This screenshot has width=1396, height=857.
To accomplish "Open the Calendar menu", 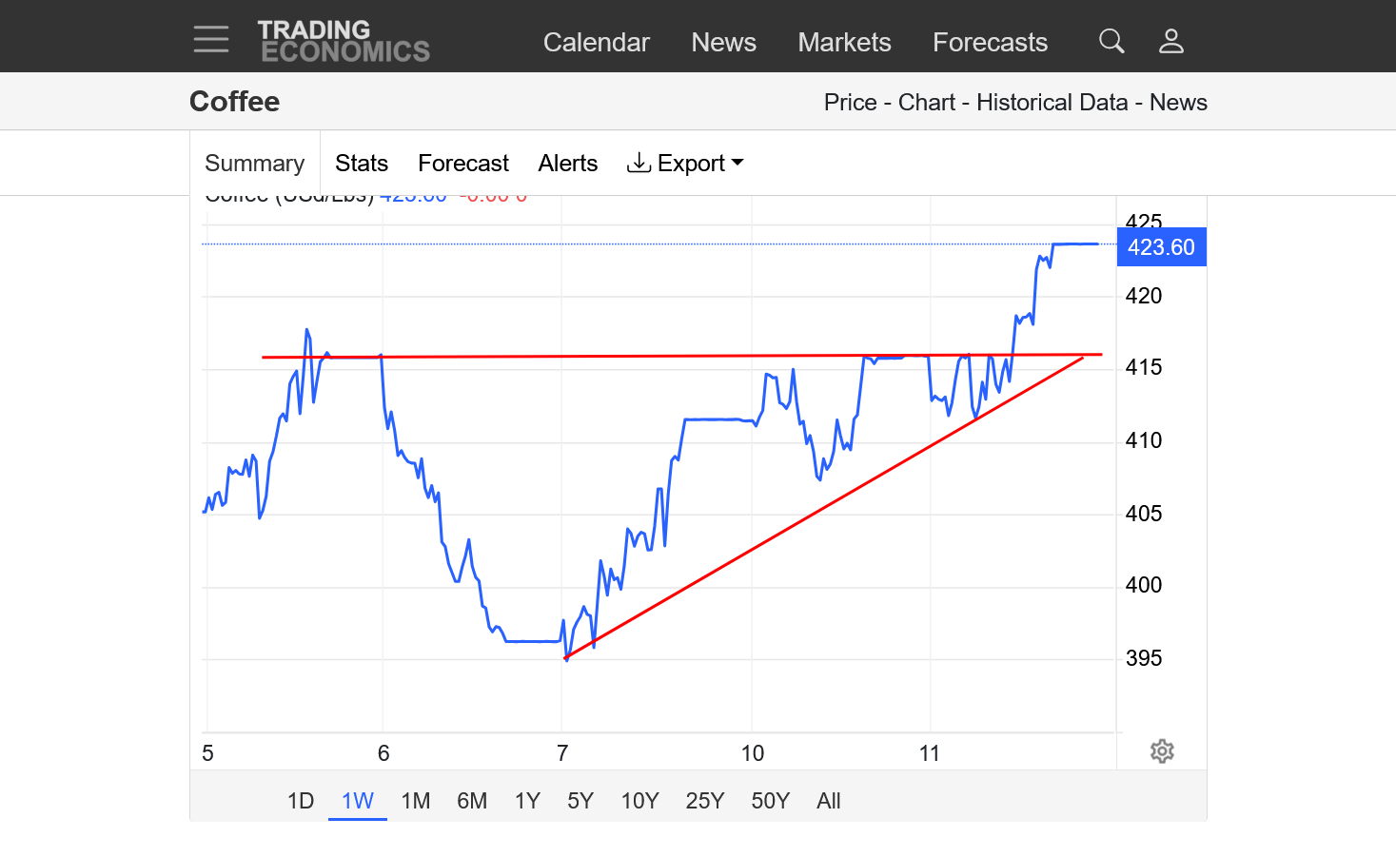I will pyautogui.click(x=596, y=43).
